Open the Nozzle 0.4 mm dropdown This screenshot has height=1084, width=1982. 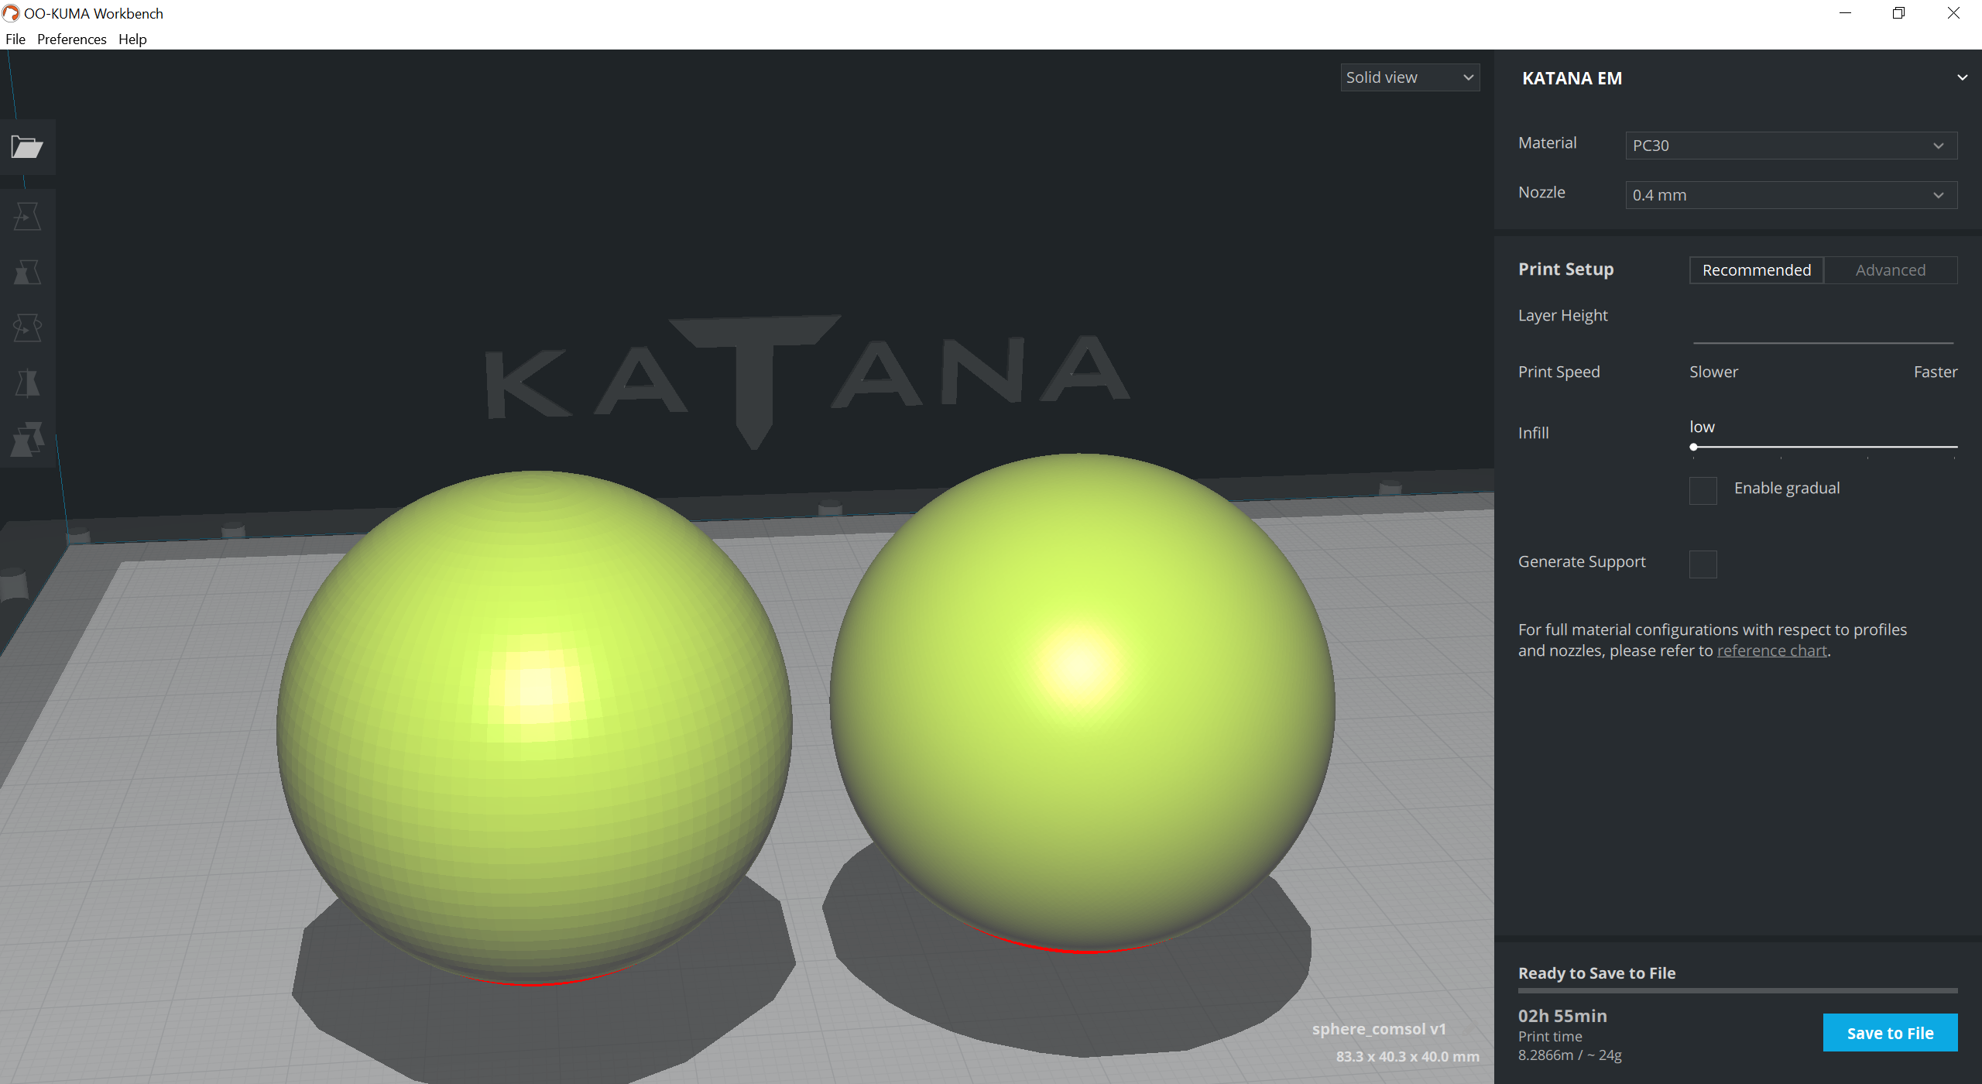(1791, 195)
